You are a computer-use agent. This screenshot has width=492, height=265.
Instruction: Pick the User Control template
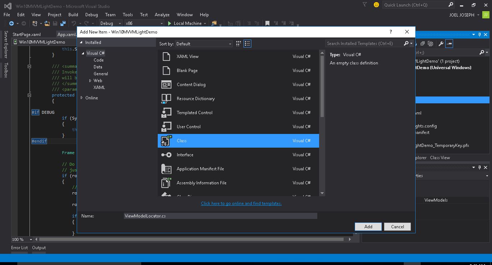click(x=238, y=127)
